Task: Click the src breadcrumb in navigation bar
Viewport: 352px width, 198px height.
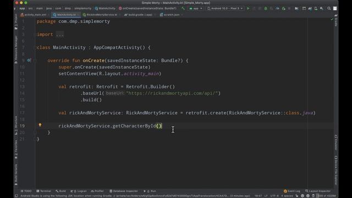Action: 31,8
